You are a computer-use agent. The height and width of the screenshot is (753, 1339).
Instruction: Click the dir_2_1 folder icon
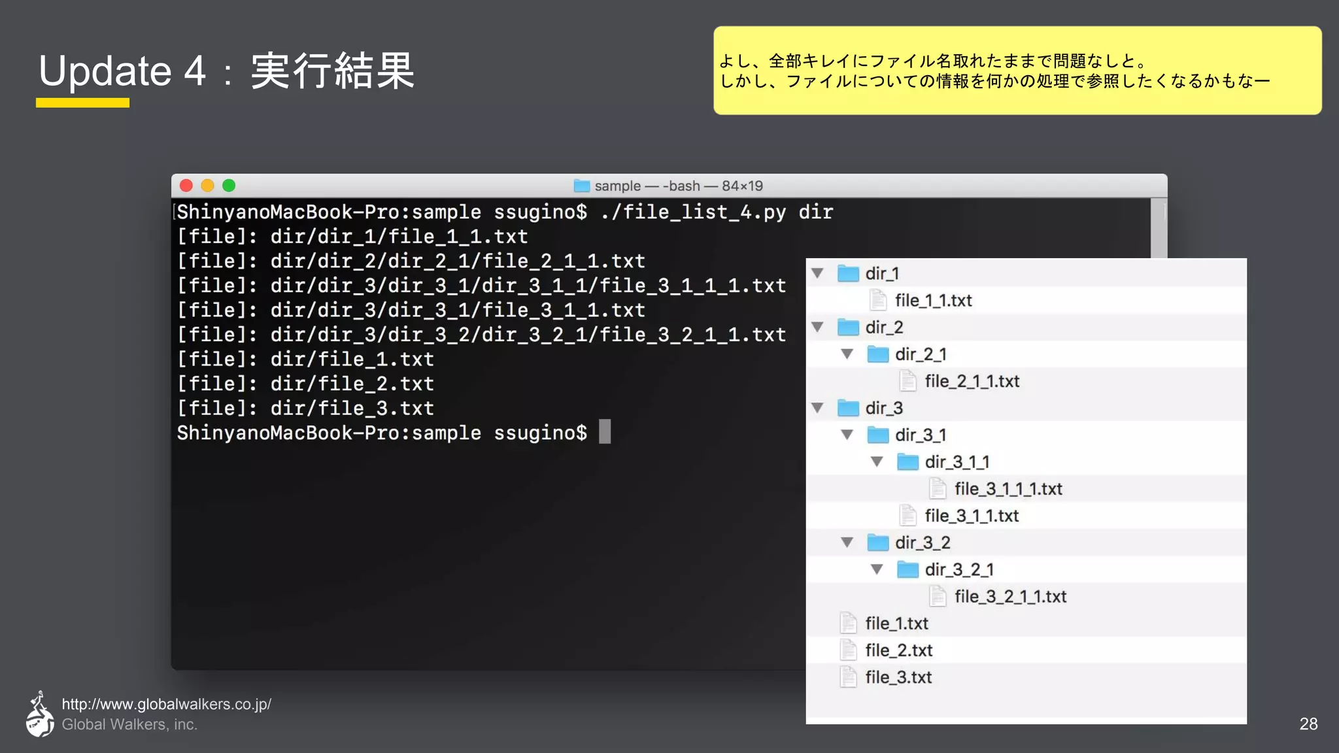pos(878,354)
